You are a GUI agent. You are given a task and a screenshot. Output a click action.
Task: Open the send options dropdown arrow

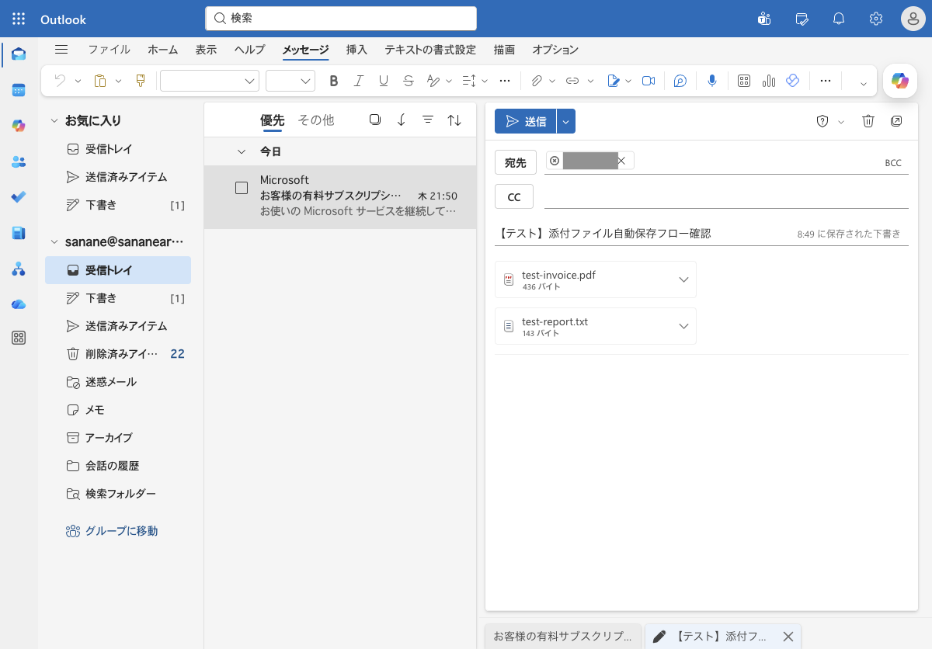coord(566,121)
